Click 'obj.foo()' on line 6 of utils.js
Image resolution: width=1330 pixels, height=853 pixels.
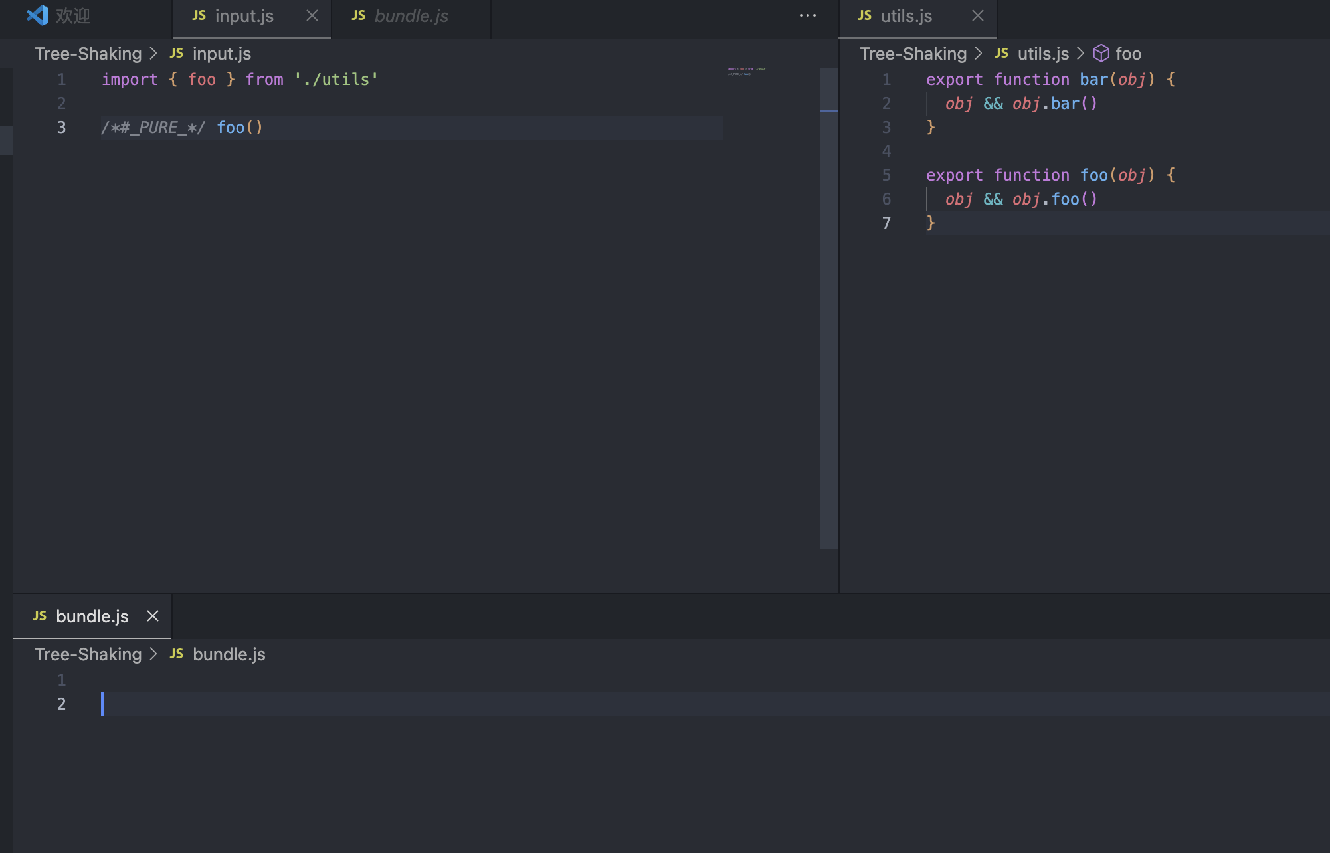(1055, 199)
